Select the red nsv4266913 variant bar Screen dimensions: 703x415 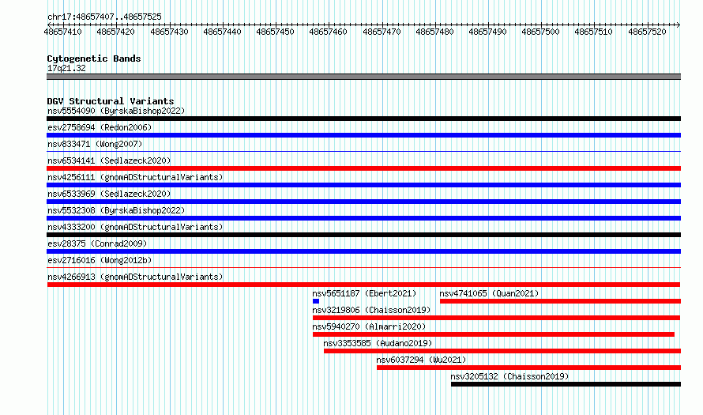363,285
